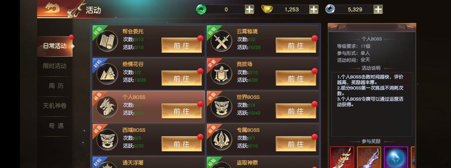
Task: Click 前往 button for 世界BOSS
Action: click(x=296, y=111)
